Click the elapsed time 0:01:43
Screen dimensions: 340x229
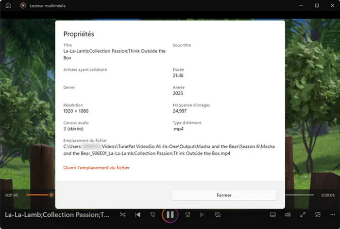click(x=12, y=195)
